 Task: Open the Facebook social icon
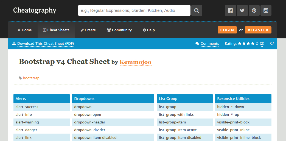(230, 10)
